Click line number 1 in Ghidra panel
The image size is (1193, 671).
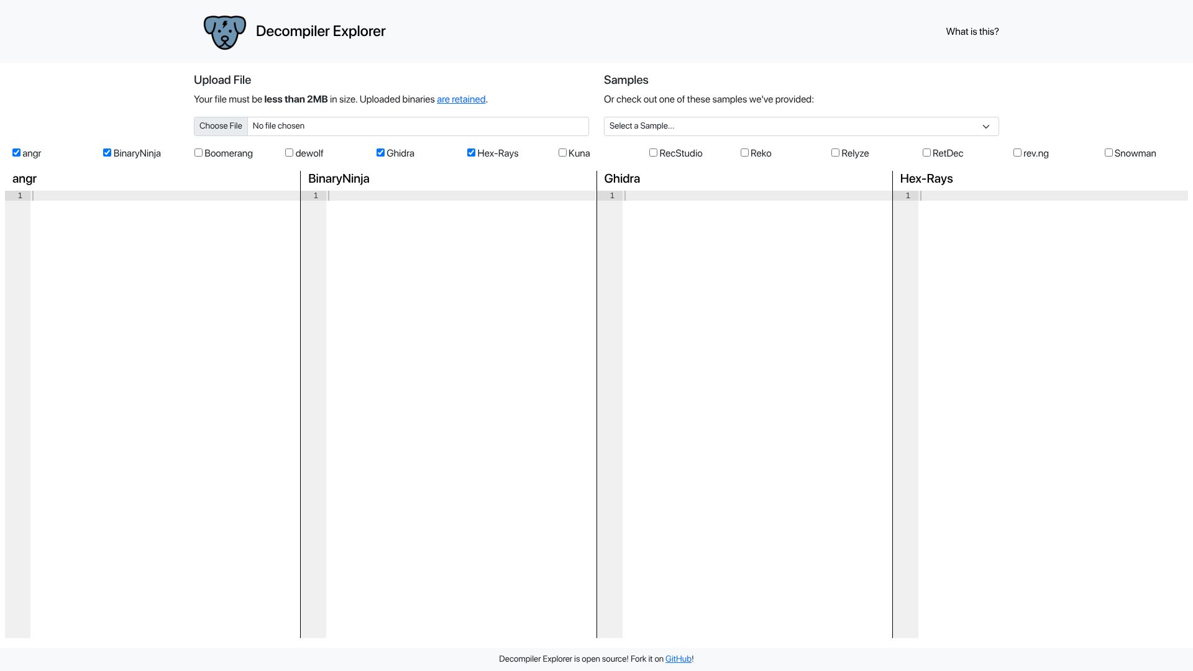pos(612,196)
